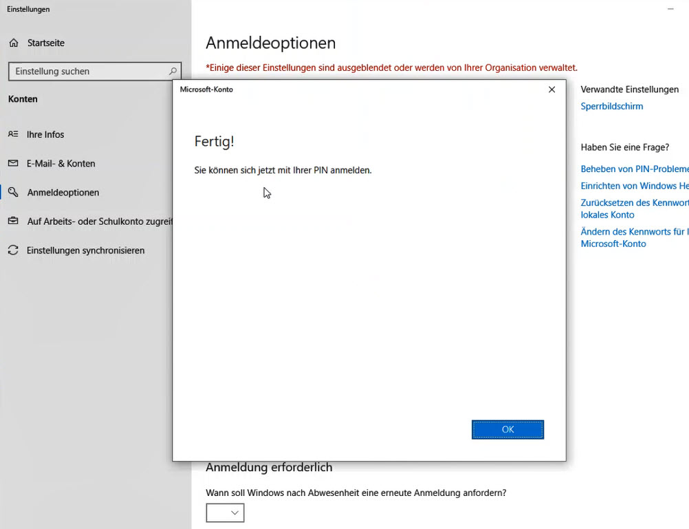This screenshot has width=689, height=529.
Task: Minimize the Einstellungen window
Action: pos(670,9)
